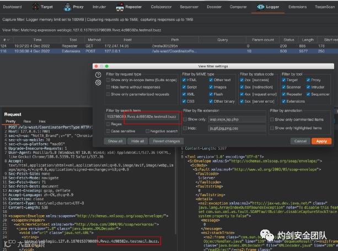The height and width of the screenshot is (251, 338).
Task: Open the TrojanScan tab
Action: (325, 7)
